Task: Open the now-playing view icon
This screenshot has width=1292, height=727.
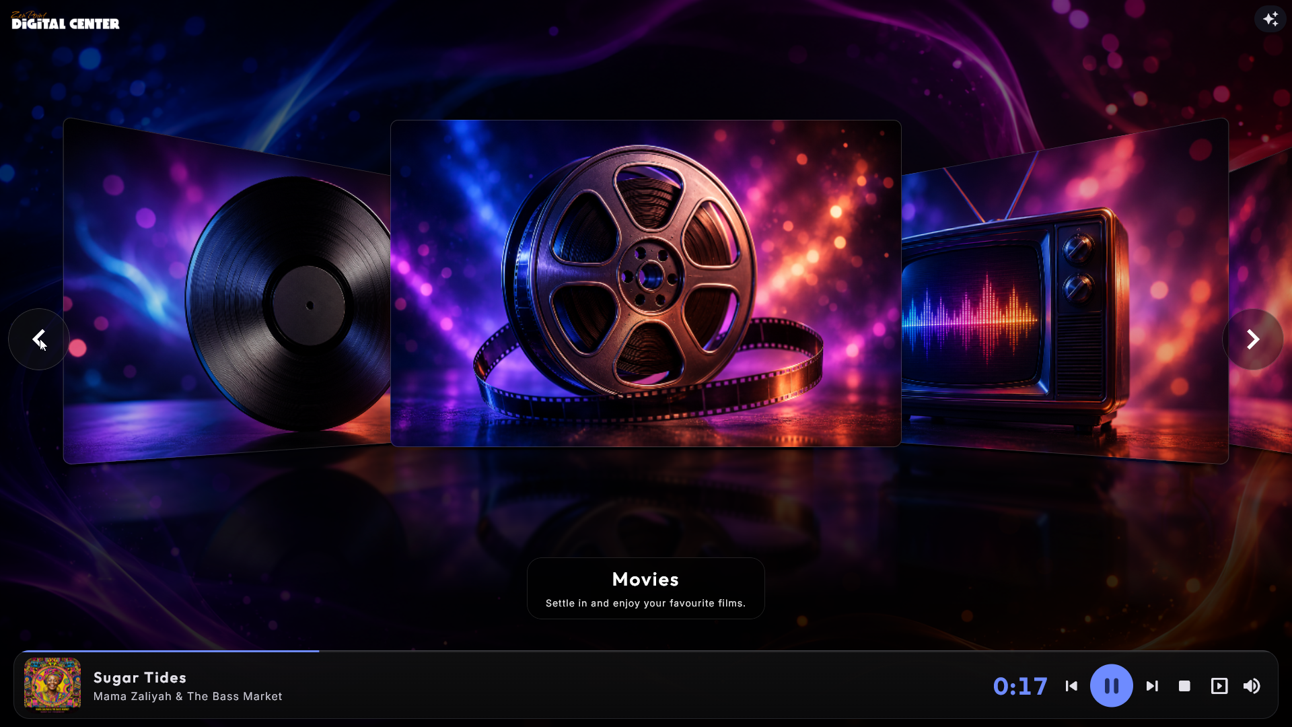Action: point(1219,686)
